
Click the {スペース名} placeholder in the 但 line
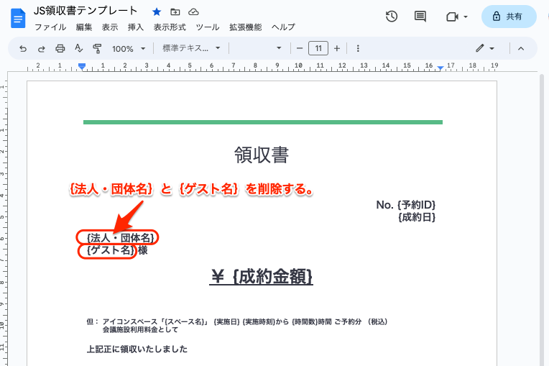(185, 322)
